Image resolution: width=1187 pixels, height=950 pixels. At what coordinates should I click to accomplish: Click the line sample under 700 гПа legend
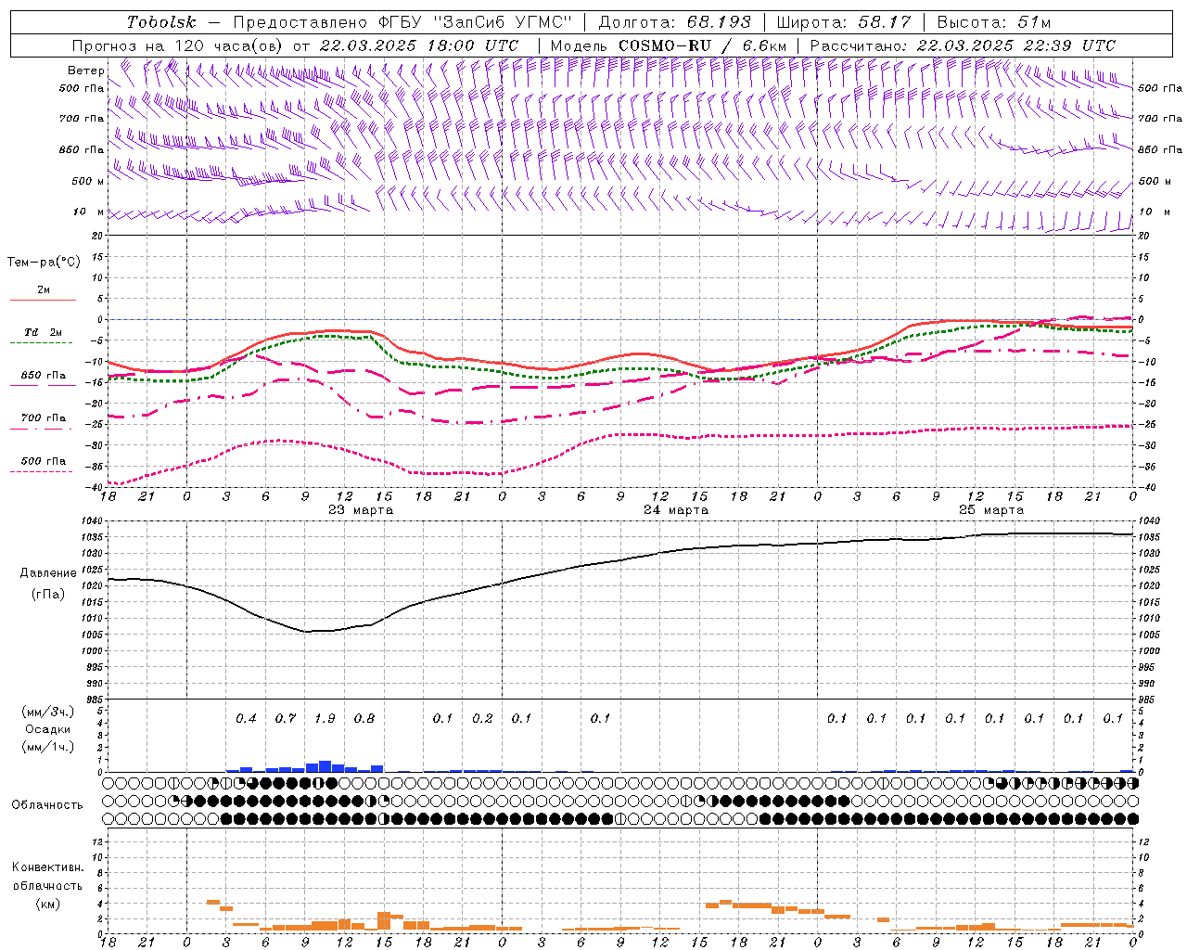(42, 429)
